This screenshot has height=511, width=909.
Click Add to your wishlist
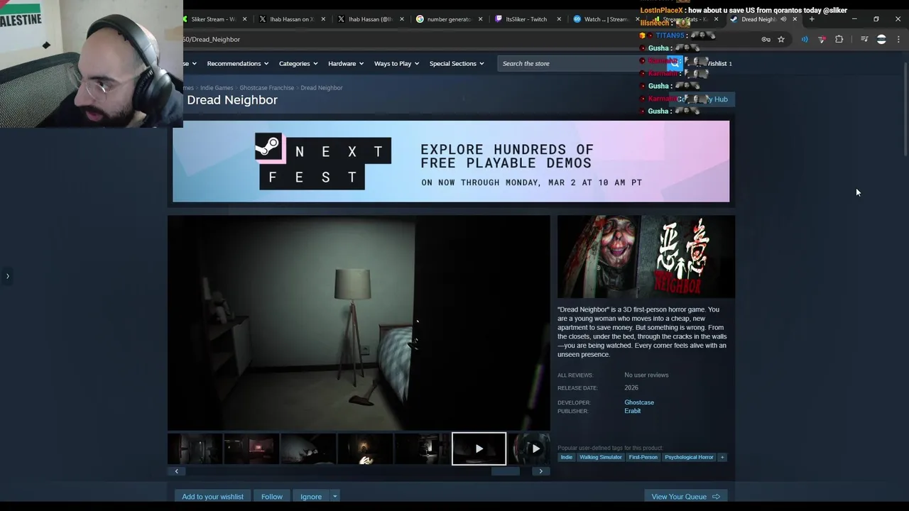(x=212, y=497)
